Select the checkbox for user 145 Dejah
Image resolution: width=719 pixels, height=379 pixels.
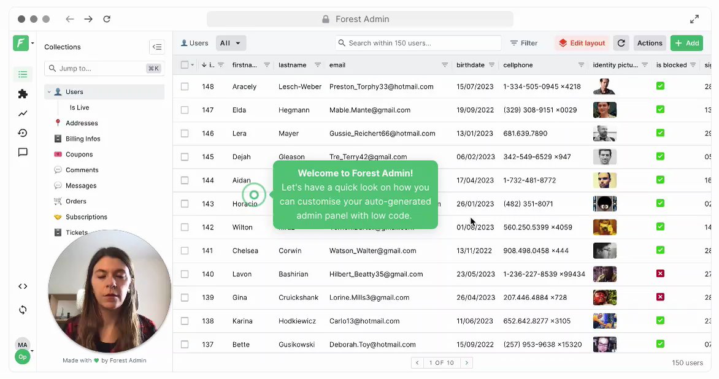tap(184, 157)
